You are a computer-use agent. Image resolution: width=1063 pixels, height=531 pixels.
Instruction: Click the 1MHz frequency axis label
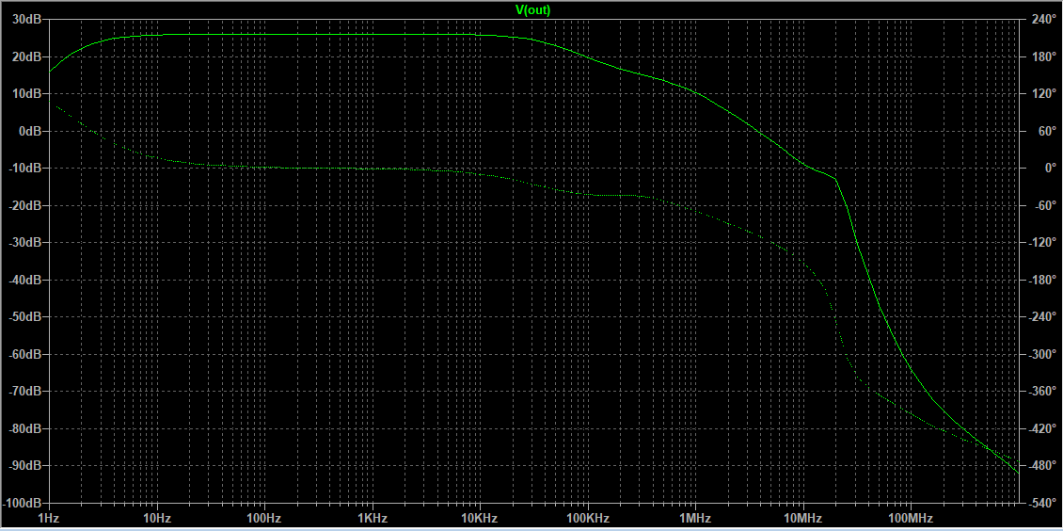click(x=695, y=519)
